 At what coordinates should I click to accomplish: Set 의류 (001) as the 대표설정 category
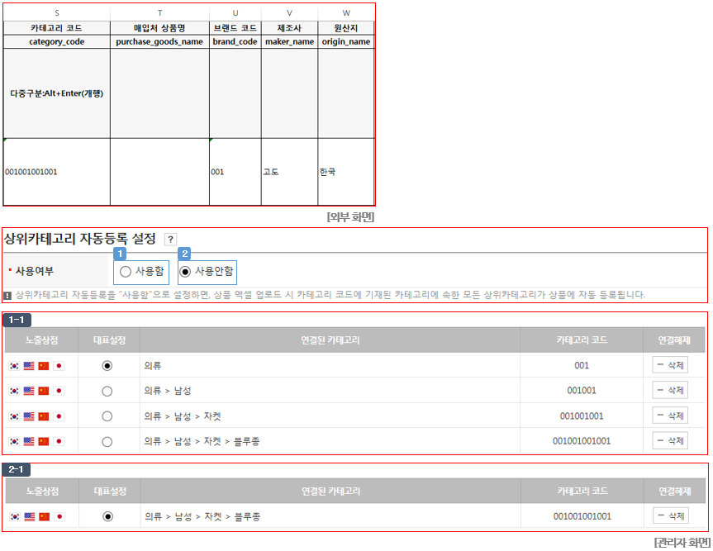pos(107,366)
